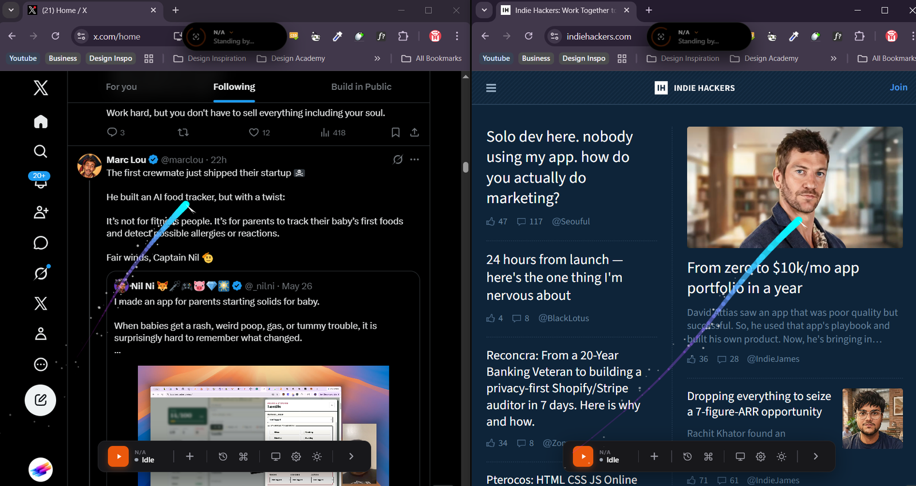This screenshot has height=486, width=916.
Task: Click the vertical scrollbar in X window
Action: tap(465, 167)
